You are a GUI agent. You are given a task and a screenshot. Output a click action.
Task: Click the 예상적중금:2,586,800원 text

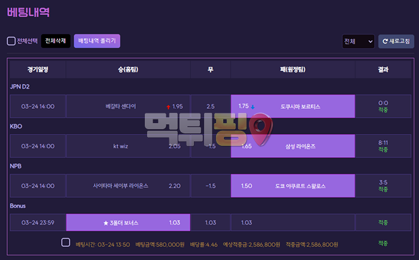coord(251,244)
